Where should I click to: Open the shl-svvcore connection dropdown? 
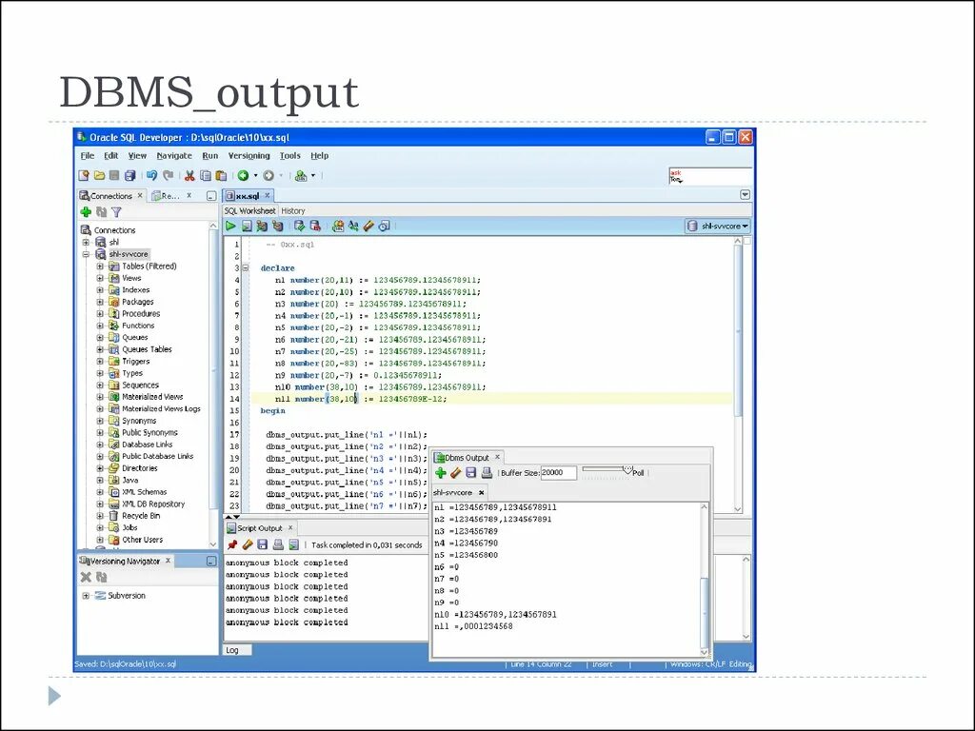tap(718, 227)
